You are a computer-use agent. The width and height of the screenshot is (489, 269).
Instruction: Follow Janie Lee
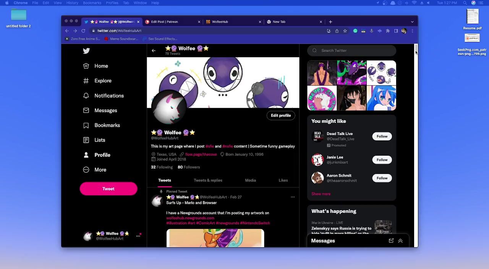point(382,160)
